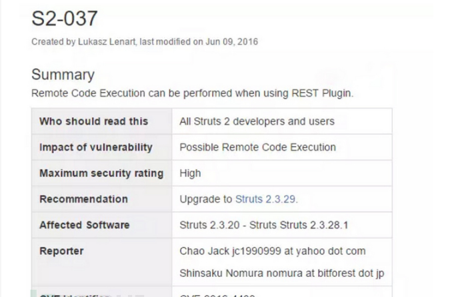The width and height of the screenshot is (454, 297).
Task: Click the Chao Jack reporter contact line
Action: pos(273,251)
